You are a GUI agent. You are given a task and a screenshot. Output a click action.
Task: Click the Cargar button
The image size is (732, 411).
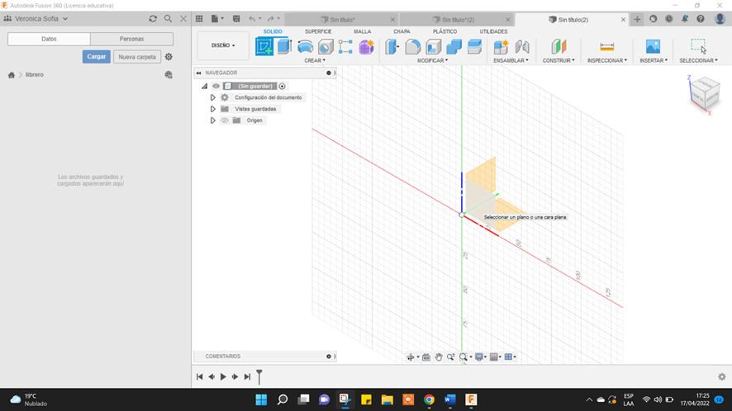(96, 56)
